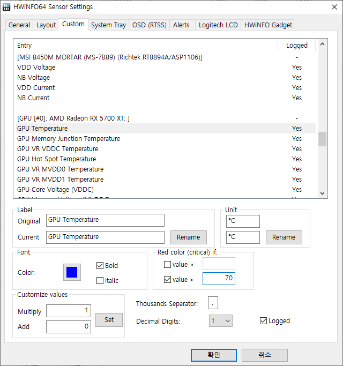
Task: Select the Custom tab
Action: (x=73, y=24)
